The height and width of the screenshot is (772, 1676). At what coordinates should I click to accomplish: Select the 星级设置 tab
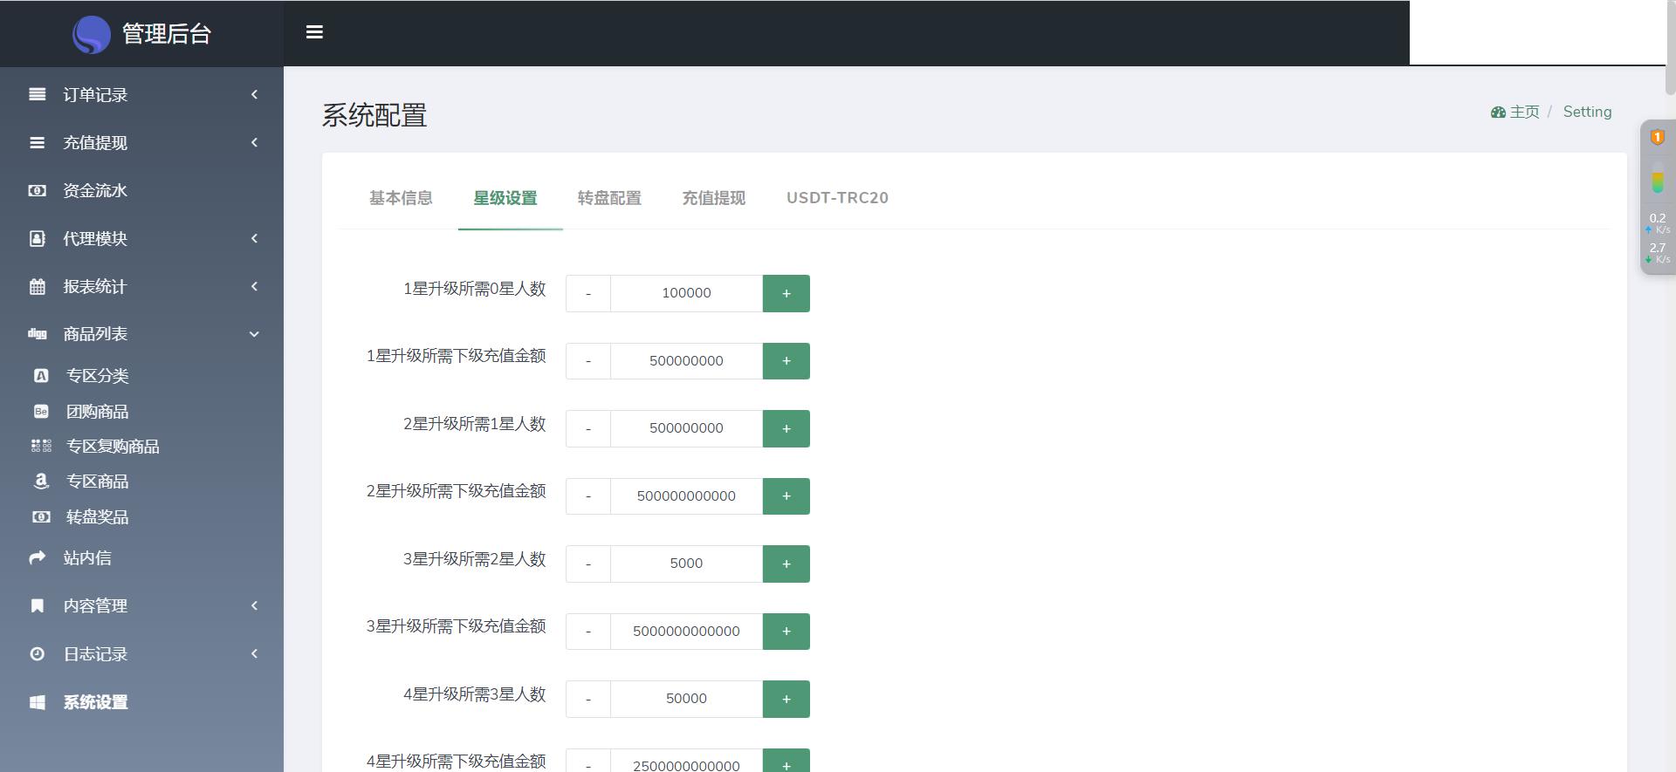click(505, 198)
